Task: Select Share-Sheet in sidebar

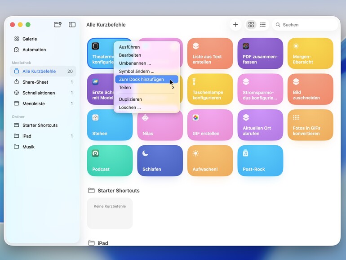Action: pos(43,82)
